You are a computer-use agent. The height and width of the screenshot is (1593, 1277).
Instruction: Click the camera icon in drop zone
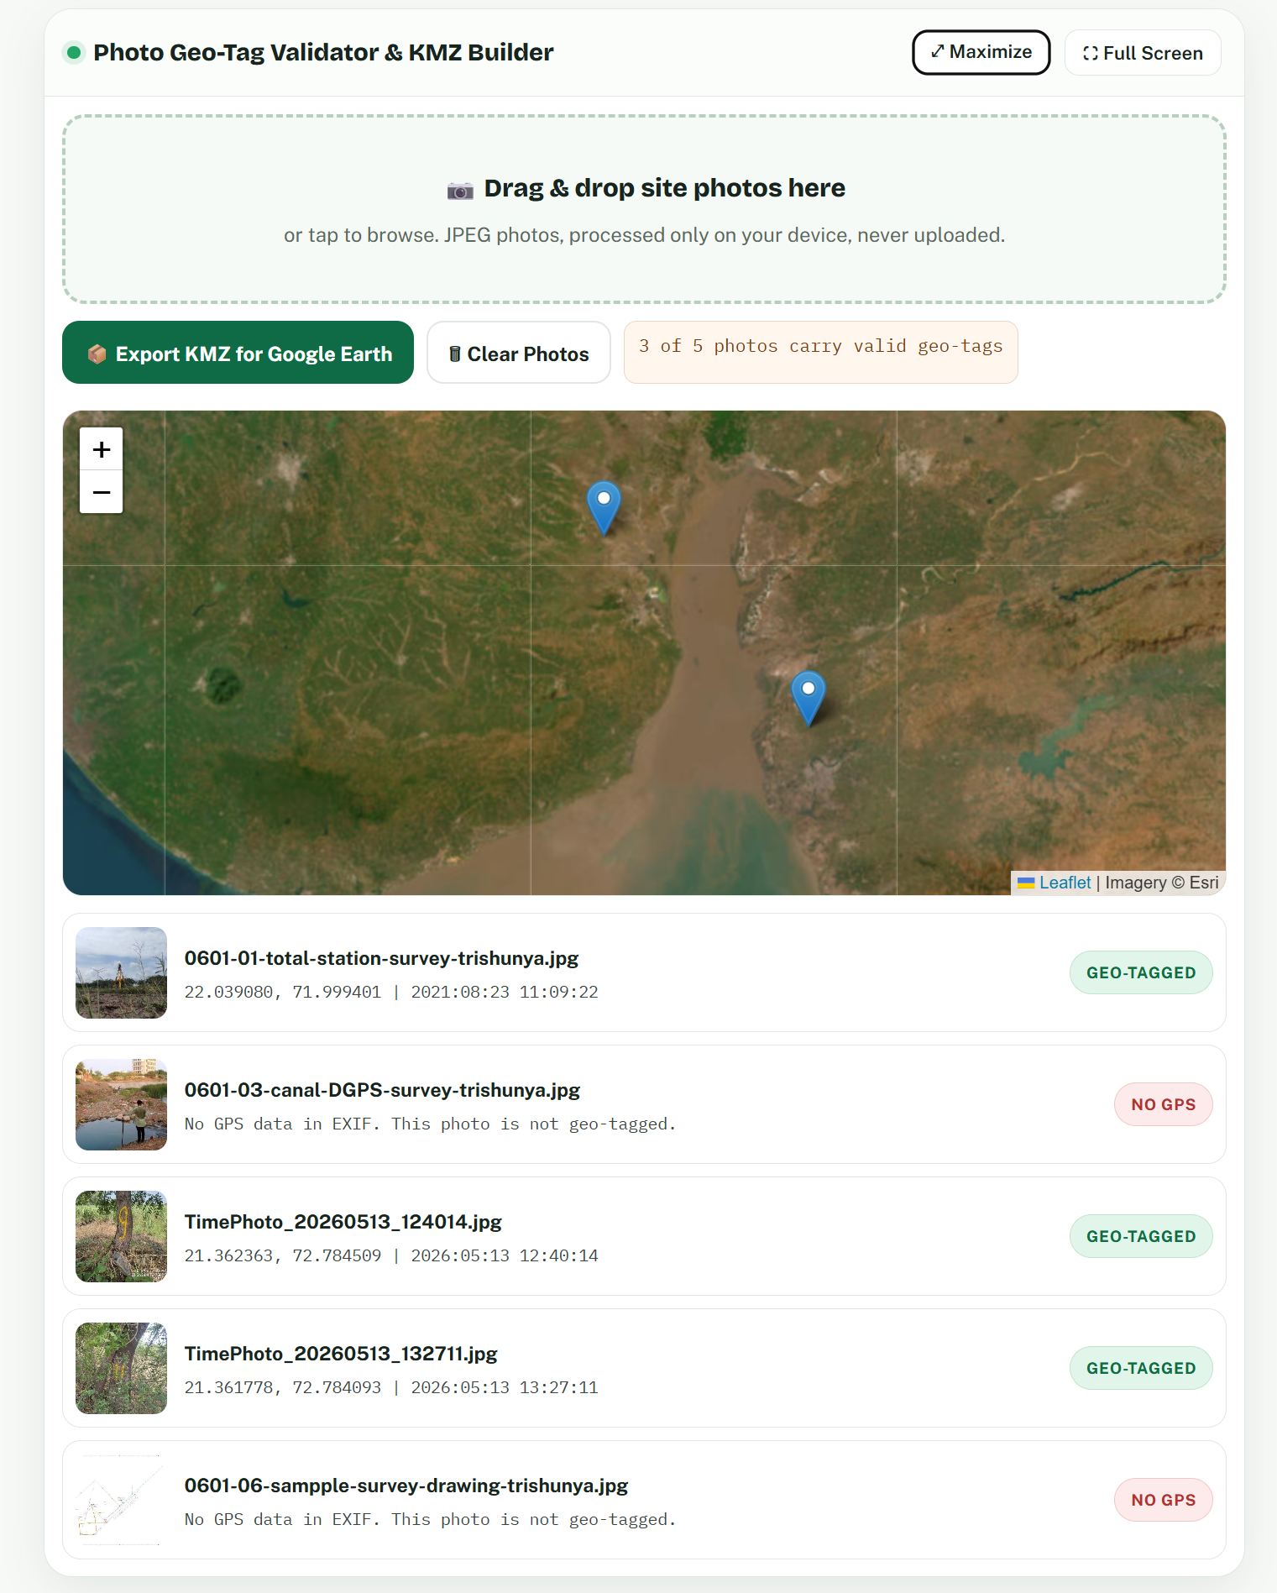point(460,190)
